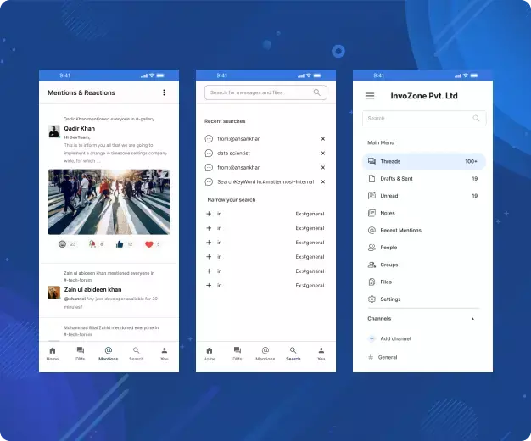Tap the heart reaction on Qadir Khan's post
The image size is (531, 441).
[x=149, y=244]
